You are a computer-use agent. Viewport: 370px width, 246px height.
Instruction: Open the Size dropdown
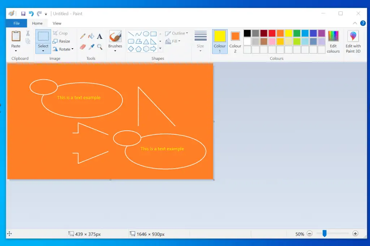(x=201, y=41)
